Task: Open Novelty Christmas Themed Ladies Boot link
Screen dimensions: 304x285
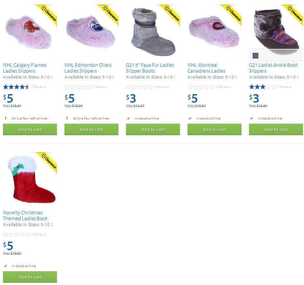Action: click(25, 216)
